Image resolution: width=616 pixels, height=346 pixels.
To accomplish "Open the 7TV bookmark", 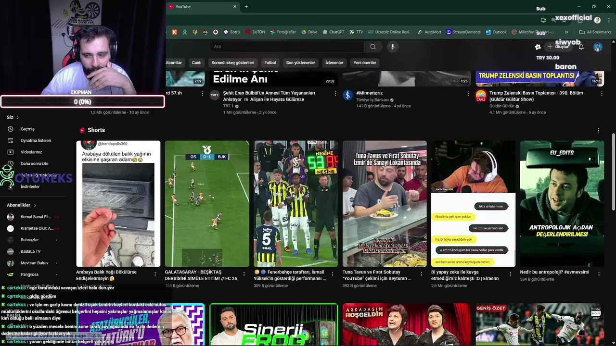I will coord(356,32).
